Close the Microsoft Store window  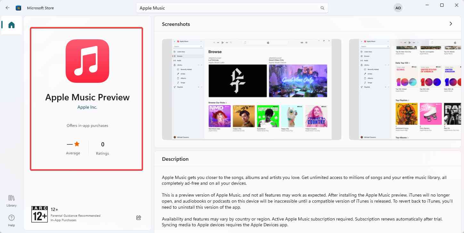point(457,5)
